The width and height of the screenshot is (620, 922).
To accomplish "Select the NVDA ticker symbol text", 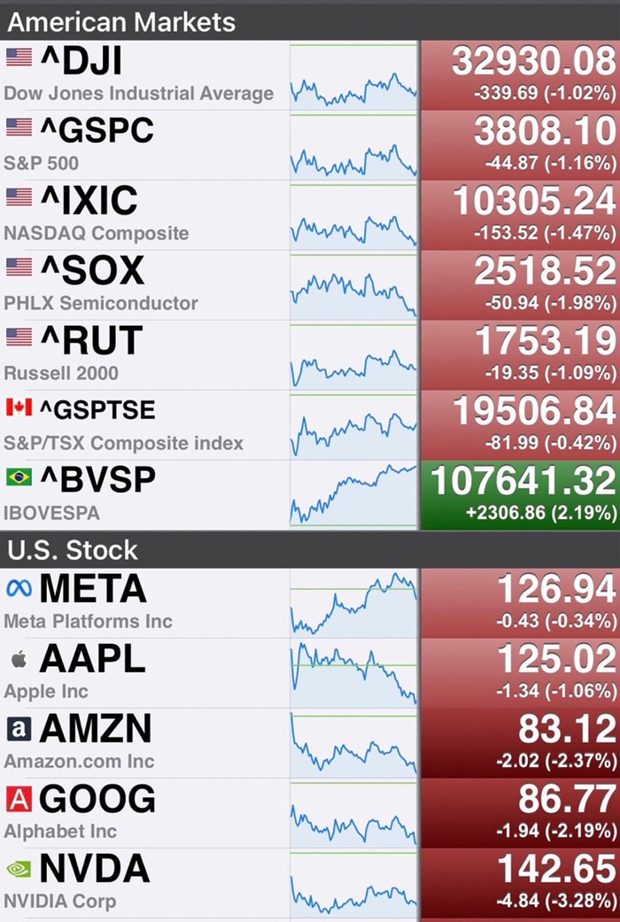I will click(x=95, y=871).
